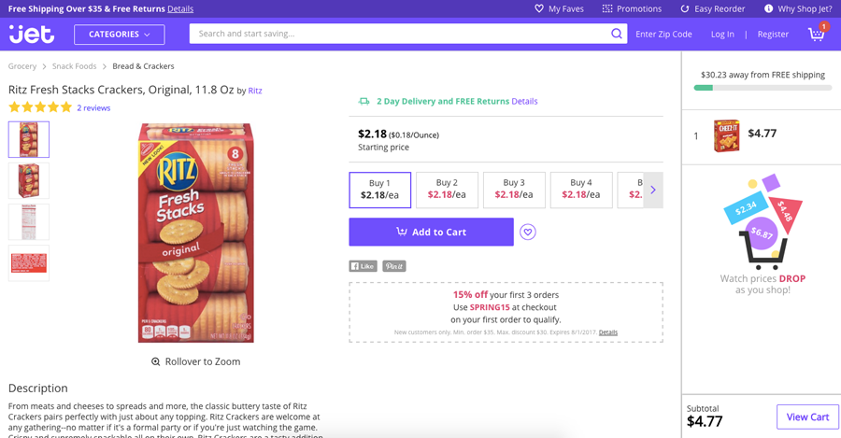Click the Facebook Like button

[363, 266]
